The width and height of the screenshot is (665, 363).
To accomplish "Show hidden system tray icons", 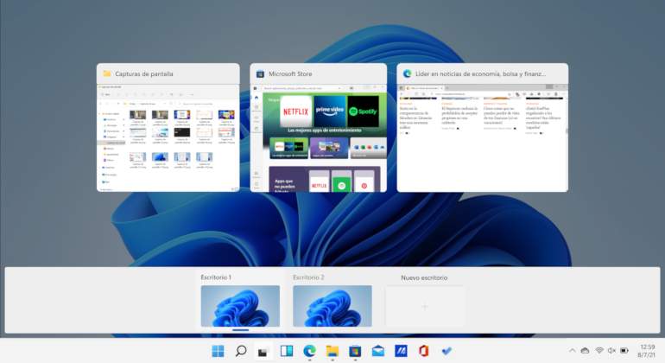I will [x=572, y=351].
